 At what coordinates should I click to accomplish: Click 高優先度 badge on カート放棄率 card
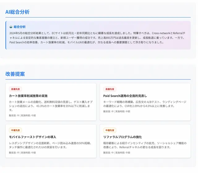pyautogui.click(x=15, y=89)
